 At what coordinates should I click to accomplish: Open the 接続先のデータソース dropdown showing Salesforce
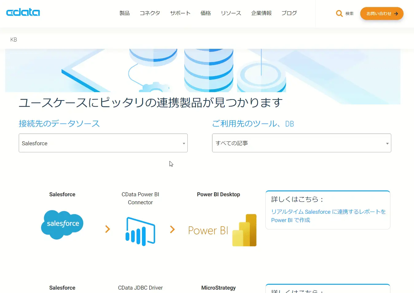[103, 143]
